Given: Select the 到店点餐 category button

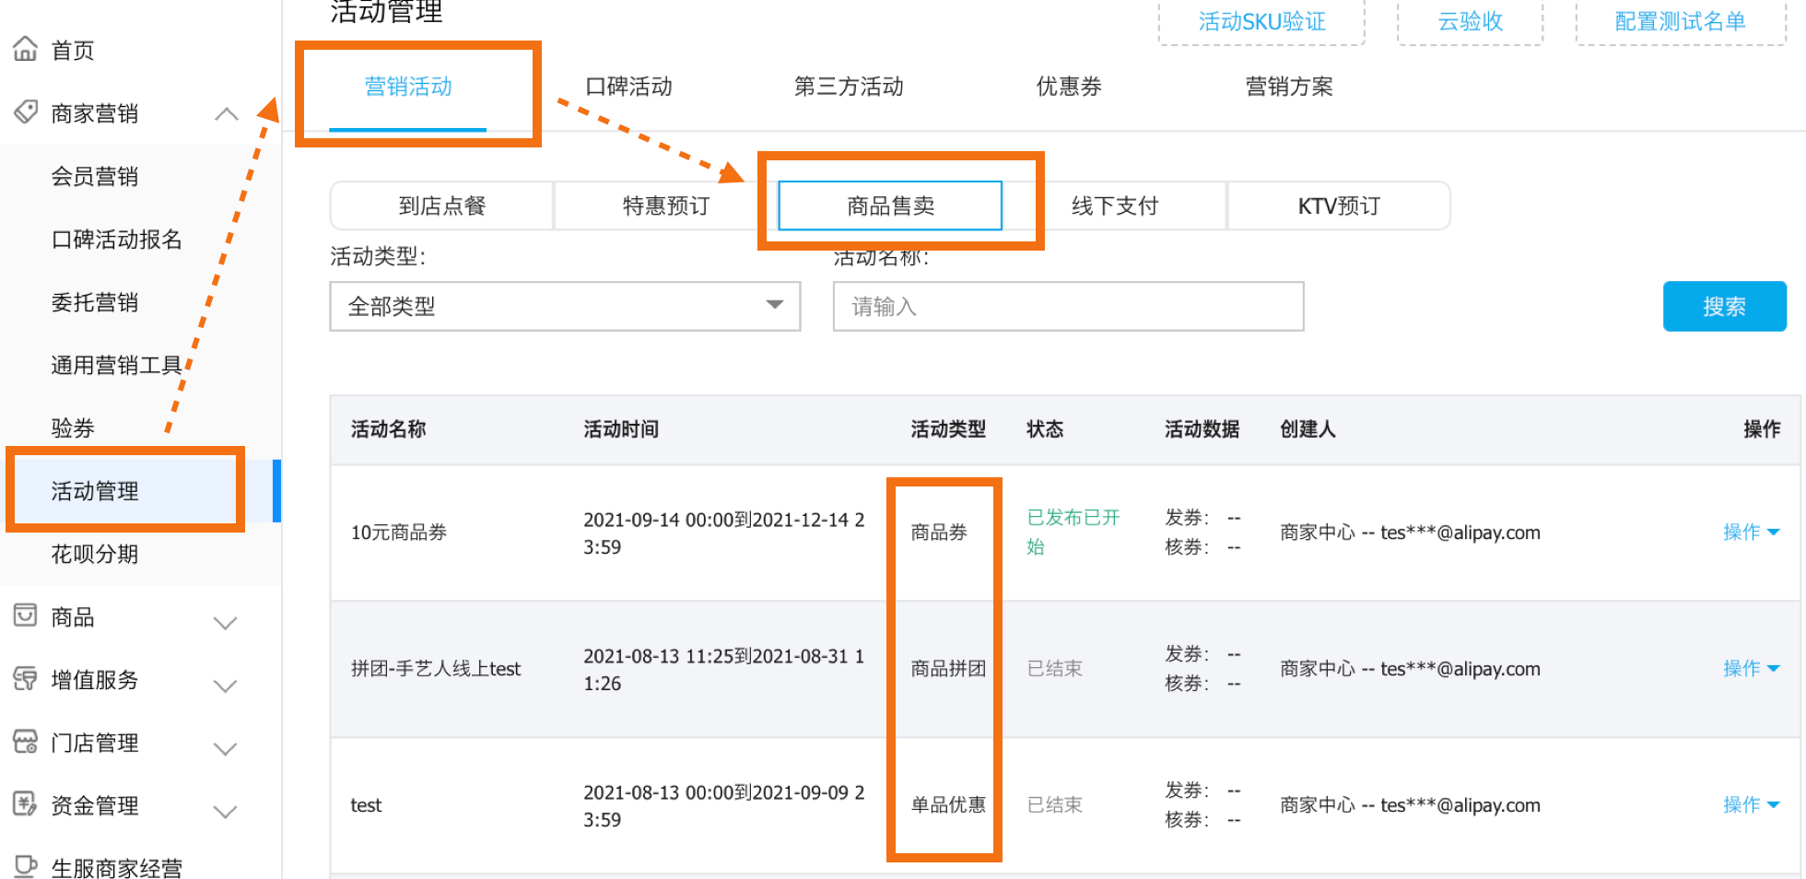Looking at the screenshot, I should [x=442, y=205].
